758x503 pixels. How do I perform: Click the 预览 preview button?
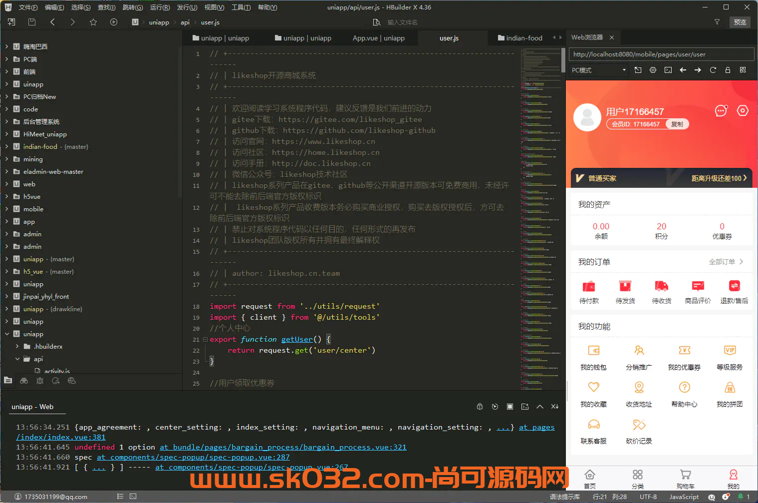pos(740,22)
